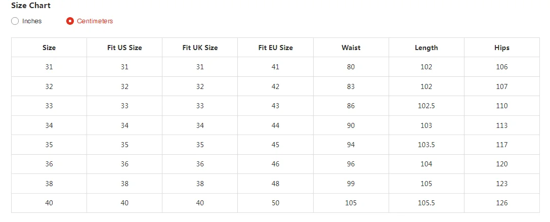Click the Size column header
The width and height of the screenshot is (550, 222).
[x=49, y=48]
